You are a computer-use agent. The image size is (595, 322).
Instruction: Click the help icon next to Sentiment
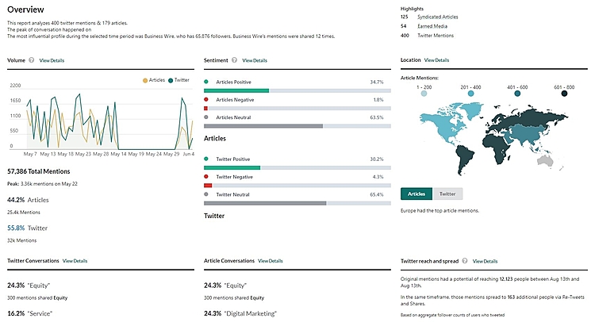tap(235, 60)
